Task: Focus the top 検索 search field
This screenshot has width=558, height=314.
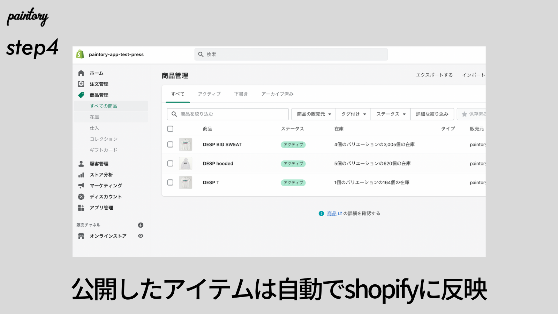Action: click(291, 54)
